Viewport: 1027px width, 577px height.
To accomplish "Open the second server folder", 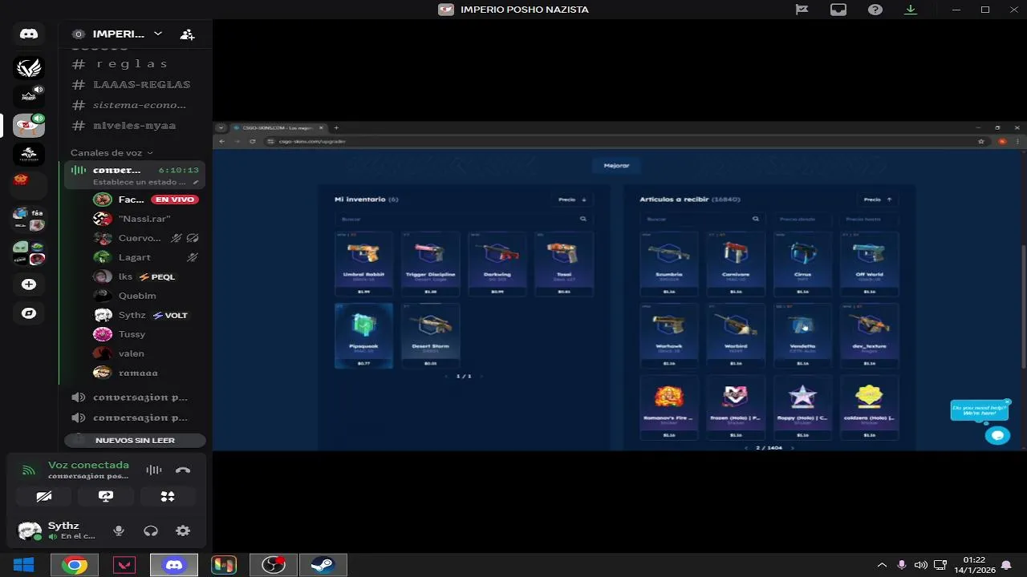I will [x=29, y=252].
